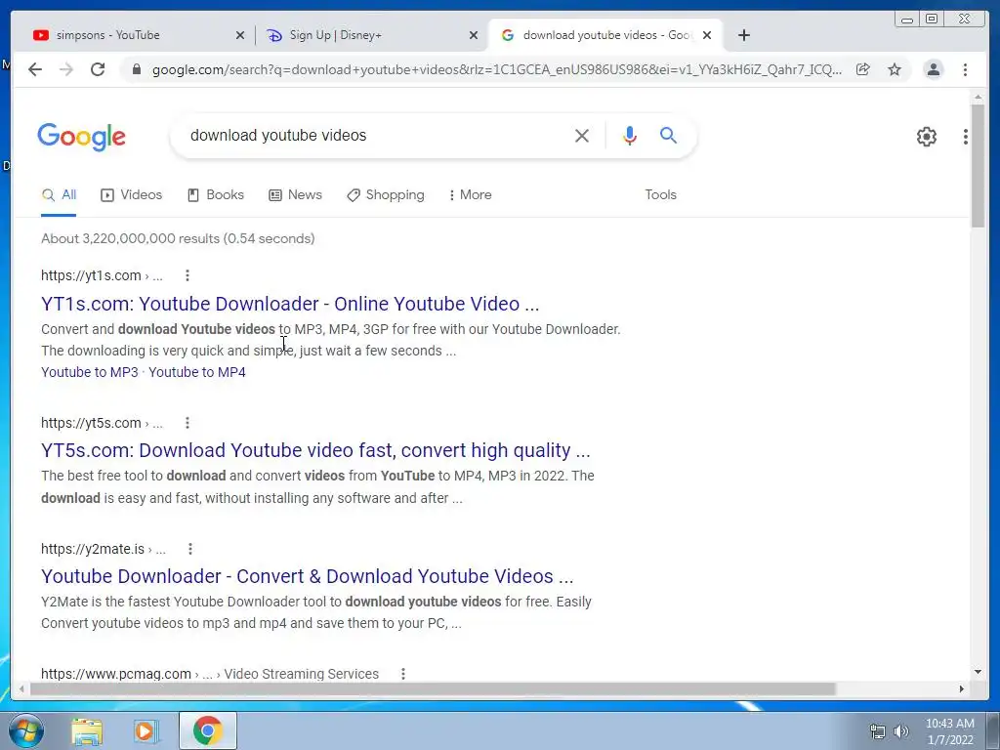Close the Sign Up Disney+ tab
The width and height of the screenshot is (1000, 750).
point(474,35)
